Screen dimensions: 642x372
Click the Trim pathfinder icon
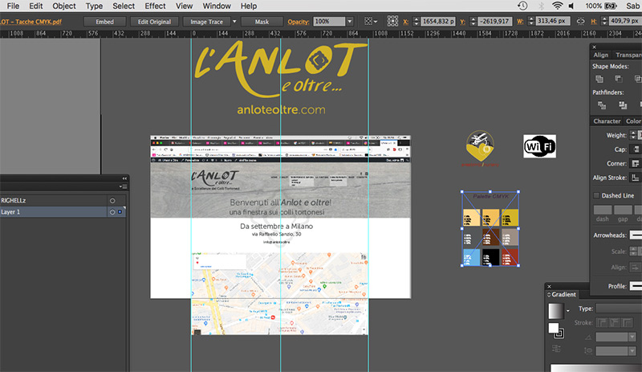click(x=623, y=105)
